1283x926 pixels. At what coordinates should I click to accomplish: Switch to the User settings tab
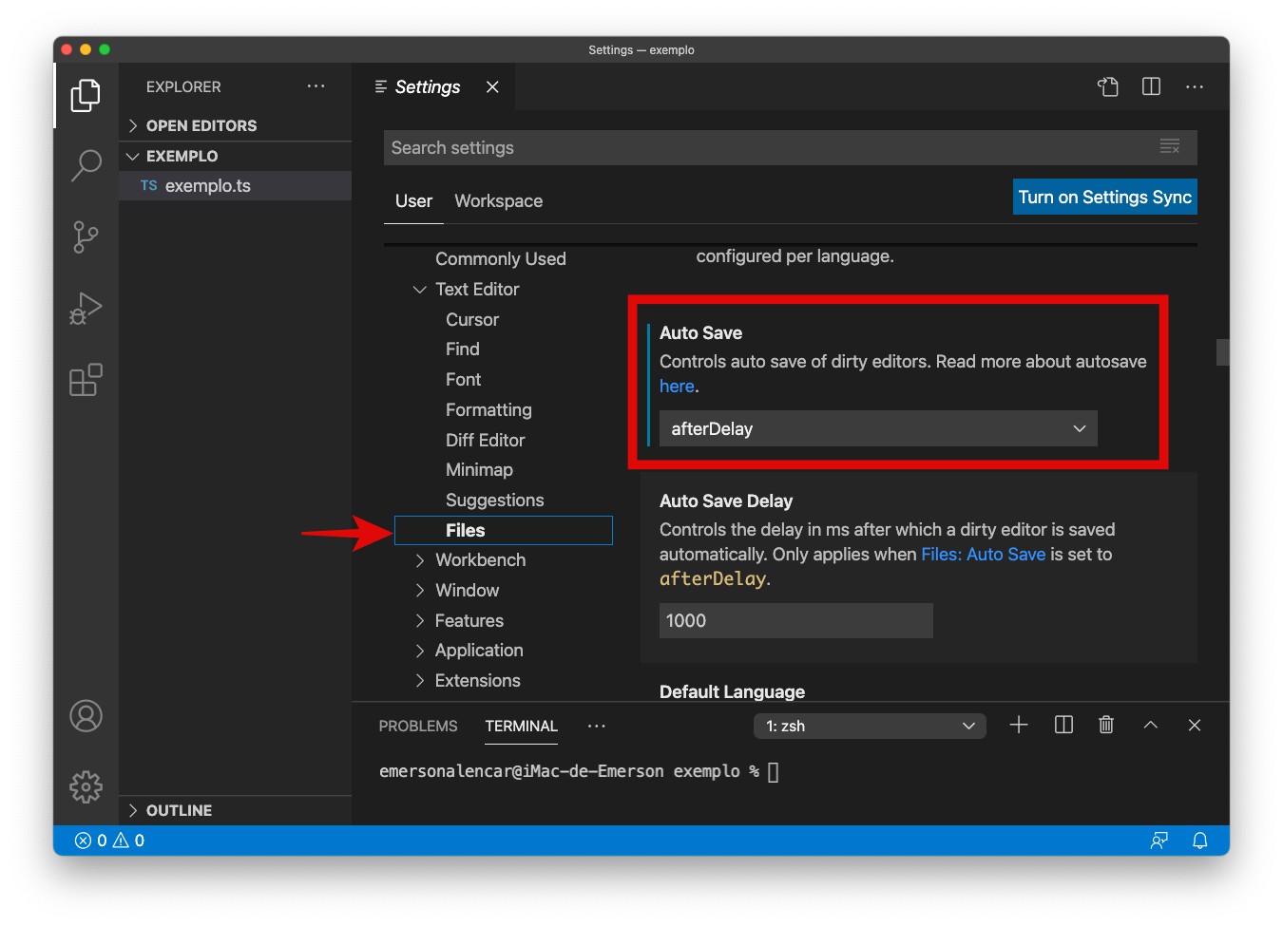click(413, 201)
